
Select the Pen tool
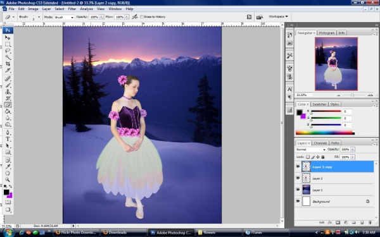8,133
